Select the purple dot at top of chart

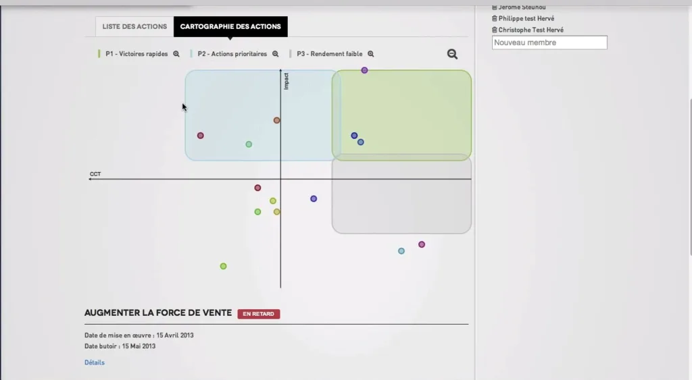[364, 70]
